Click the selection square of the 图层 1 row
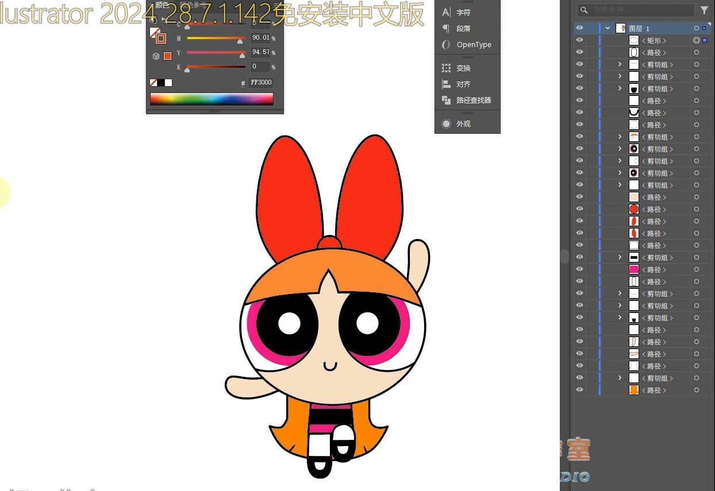 point(705,28)
